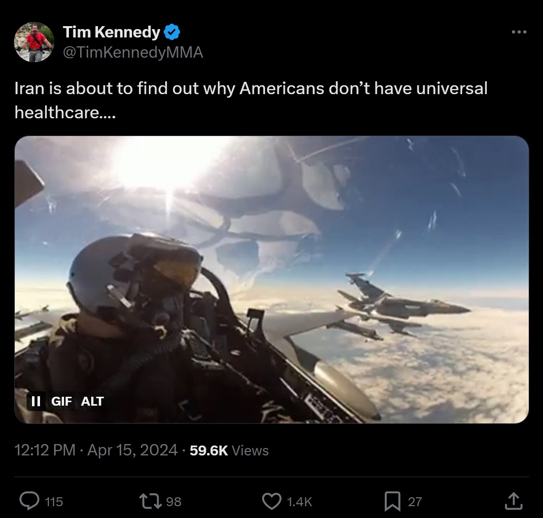Click the 27 bookmarks count
Viewport: 543px width, 518px height.
(x=415, y=502)
